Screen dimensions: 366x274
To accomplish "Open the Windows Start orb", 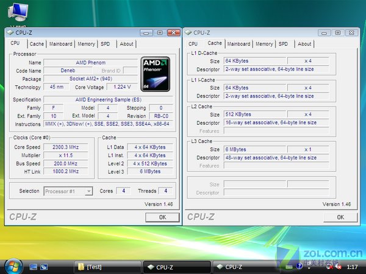I will 13,267.
